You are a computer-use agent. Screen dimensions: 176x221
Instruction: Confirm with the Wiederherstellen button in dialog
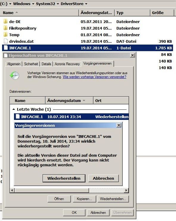64,178
